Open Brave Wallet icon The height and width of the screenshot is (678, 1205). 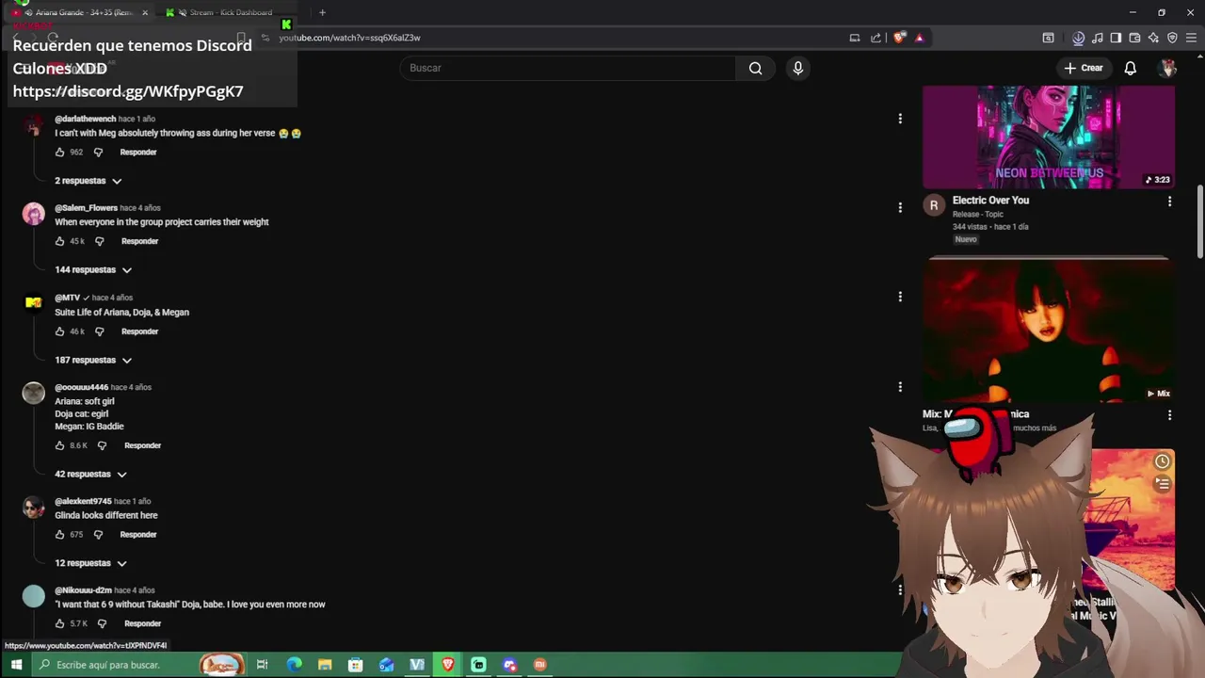1134,38
